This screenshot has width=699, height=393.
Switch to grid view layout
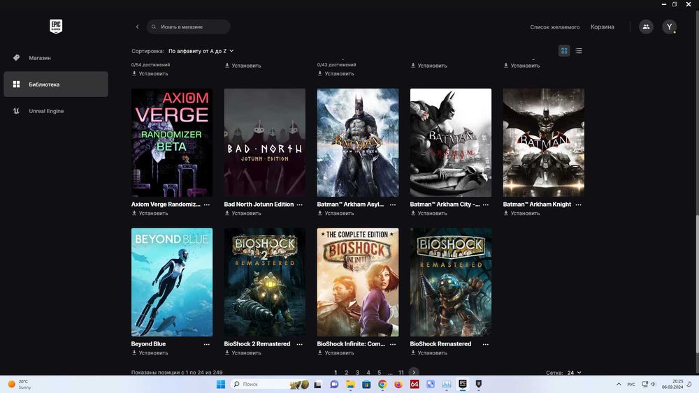564,51
